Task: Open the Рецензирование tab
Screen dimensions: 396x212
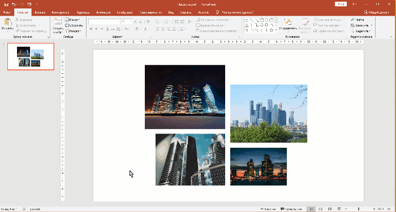Action: [151, 12]
